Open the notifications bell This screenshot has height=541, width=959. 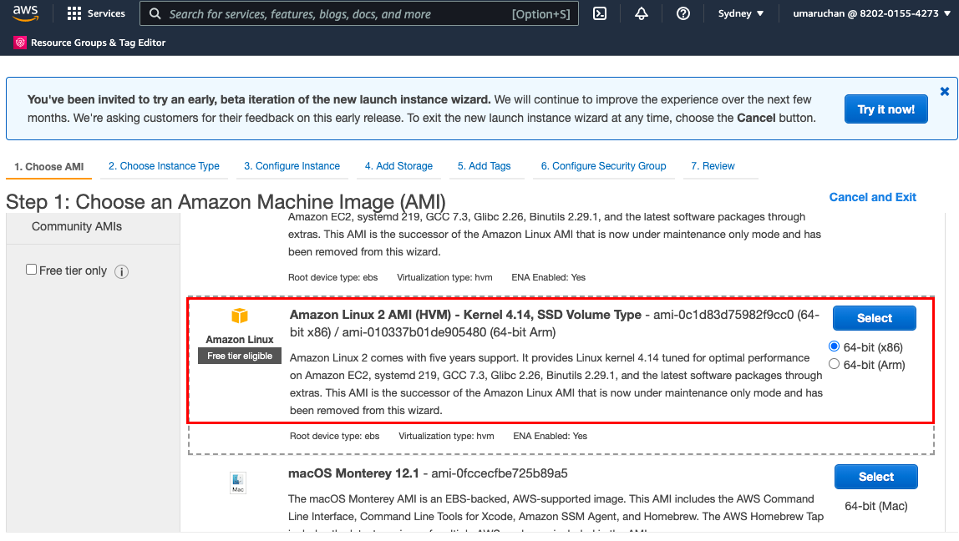642,13
